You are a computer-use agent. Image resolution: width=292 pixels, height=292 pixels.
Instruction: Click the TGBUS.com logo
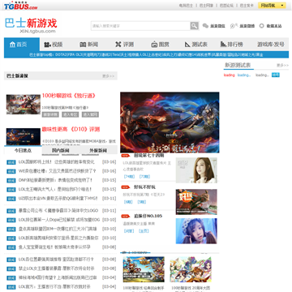[x=21, y=6]
